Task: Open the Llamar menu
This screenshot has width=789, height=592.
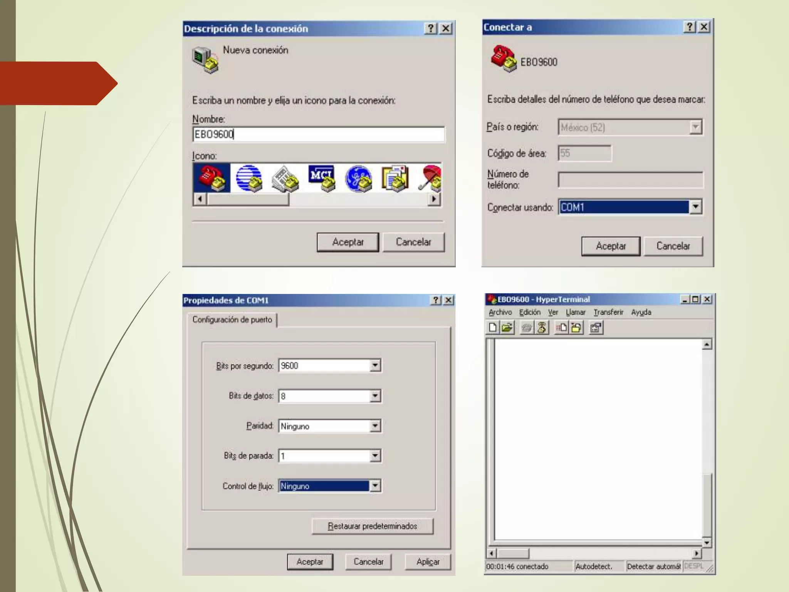Action: [575, 312]
